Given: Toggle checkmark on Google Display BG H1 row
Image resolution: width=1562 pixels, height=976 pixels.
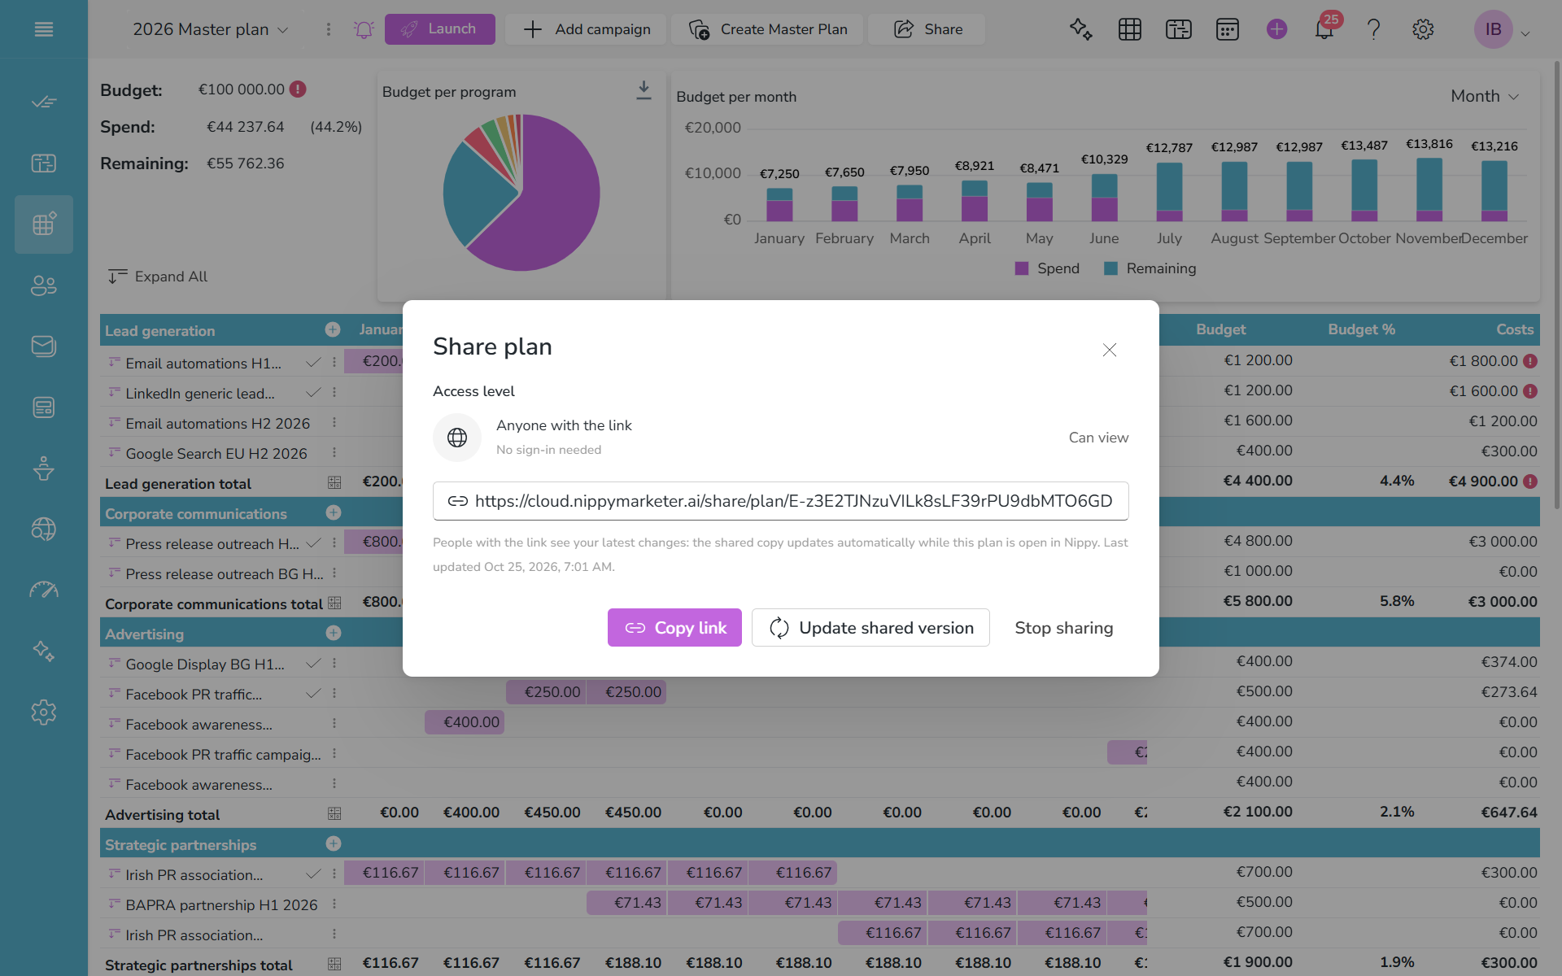Looking at the screenshot, I should pos(313,664).
